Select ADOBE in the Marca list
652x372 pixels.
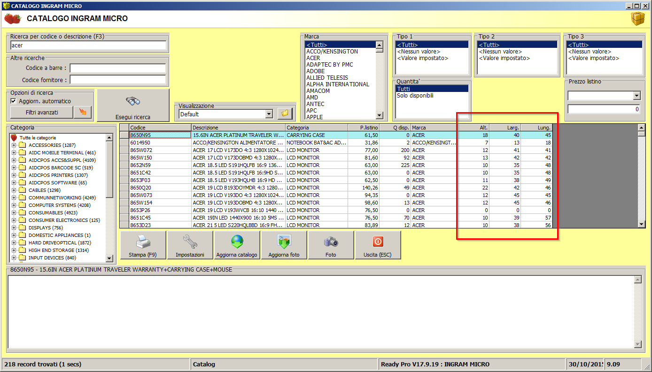[x=340, y=71]
